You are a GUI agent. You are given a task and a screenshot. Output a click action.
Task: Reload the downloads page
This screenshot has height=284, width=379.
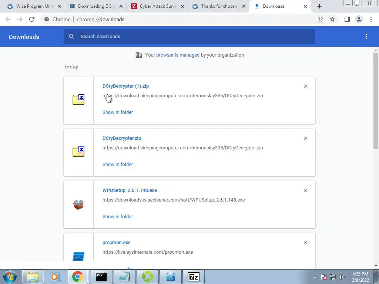coord(32,19)
